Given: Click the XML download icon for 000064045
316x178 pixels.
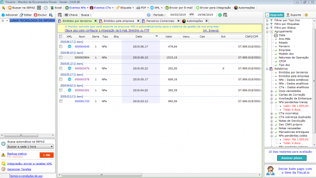Looking at the screenshot, I should [x=70, y=46].
